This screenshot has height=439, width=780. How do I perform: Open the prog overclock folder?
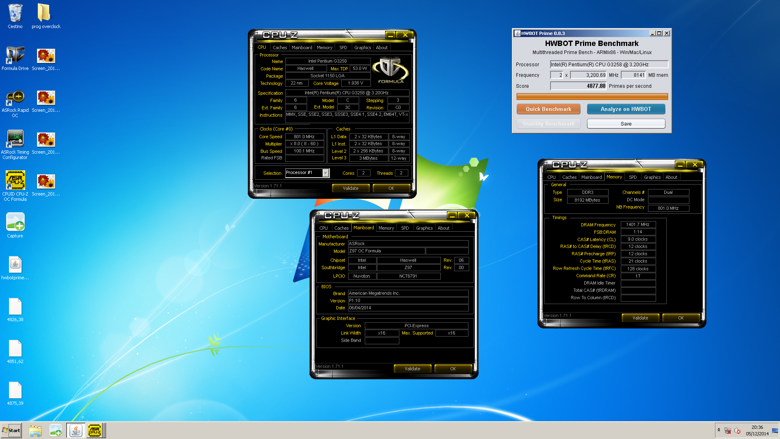point(46,16)
